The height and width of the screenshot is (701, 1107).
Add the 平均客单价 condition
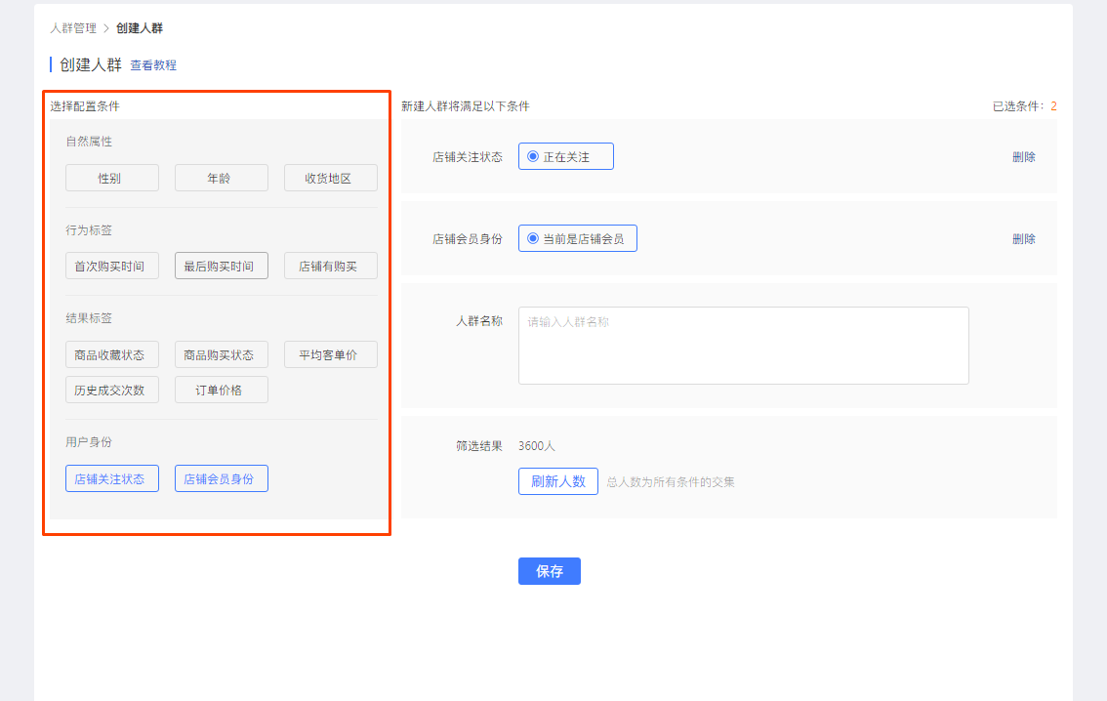(330, 354)
